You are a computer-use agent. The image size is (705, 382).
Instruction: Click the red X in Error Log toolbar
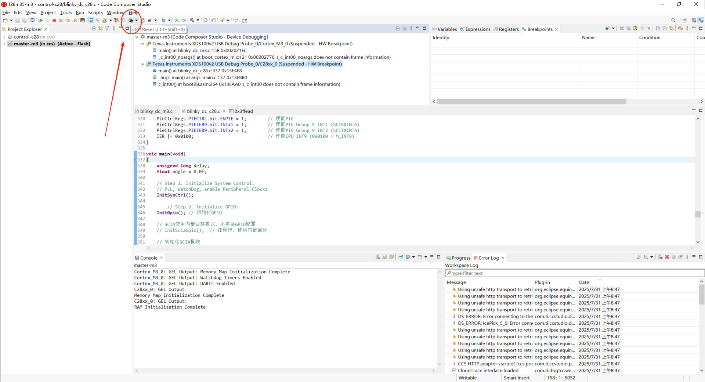[x=667, y=257]
